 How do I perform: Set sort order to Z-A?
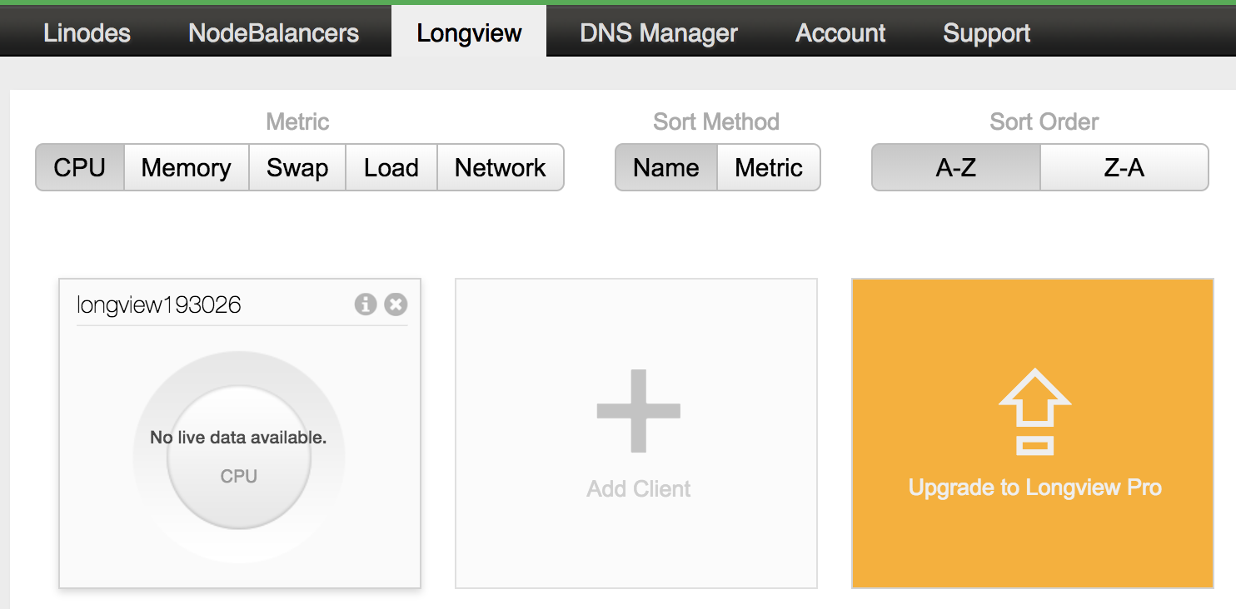1124,168
